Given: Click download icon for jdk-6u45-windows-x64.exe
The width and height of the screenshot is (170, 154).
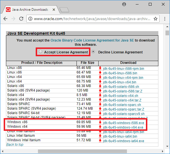Looking at the screenshot, I should [100, 127].
